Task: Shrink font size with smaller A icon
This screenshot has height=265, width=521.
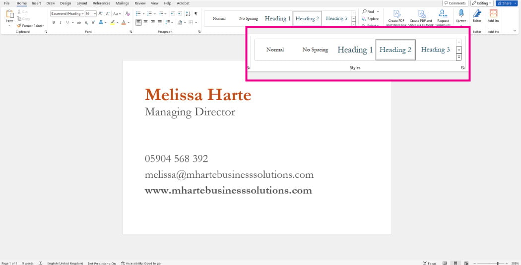Action: [108, 13]
